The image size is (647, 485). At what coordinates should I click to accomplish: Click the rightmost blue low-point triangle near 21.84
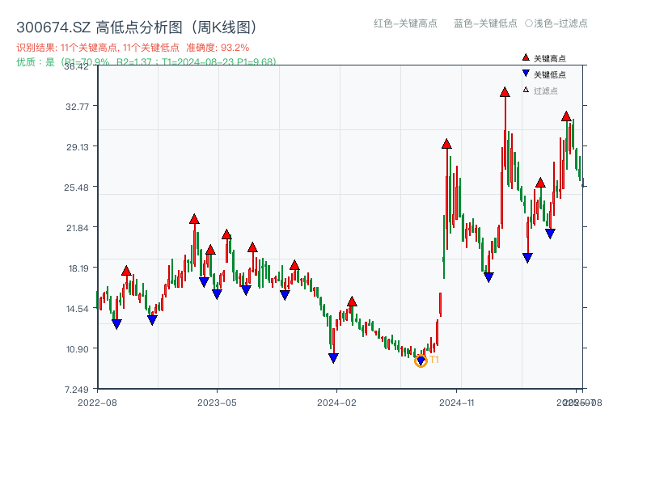(550, 232)
